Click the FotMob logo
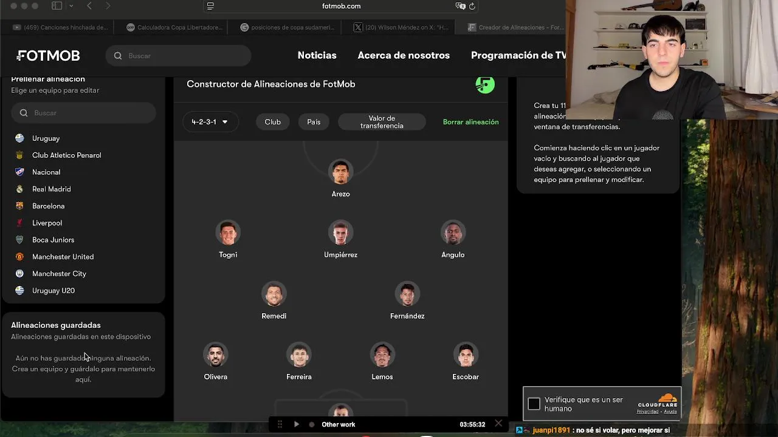The height and width of the screenshot is (437, 778). tap(48, 56)
